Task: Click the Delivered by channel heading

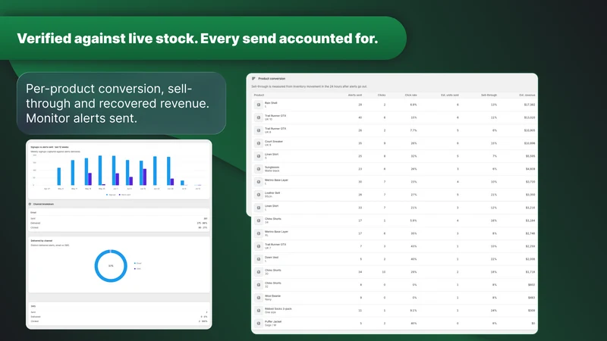Action: tap(42, 241)
